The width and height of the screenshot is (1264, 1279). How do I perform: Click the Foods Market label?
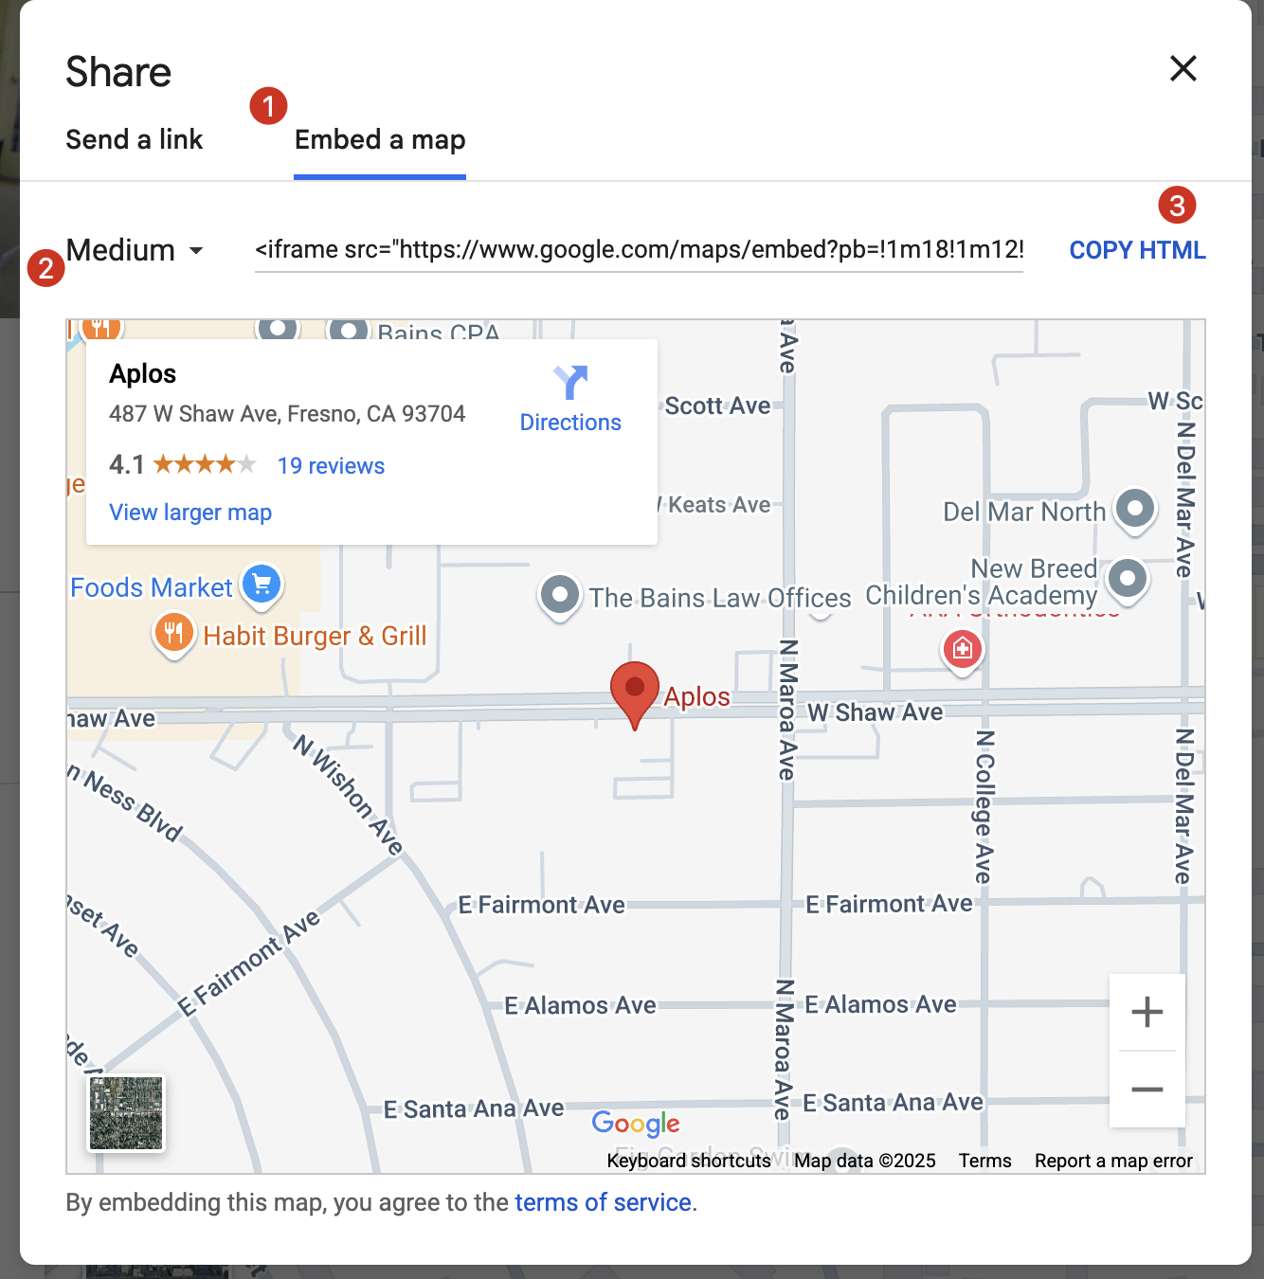point(152,587)
